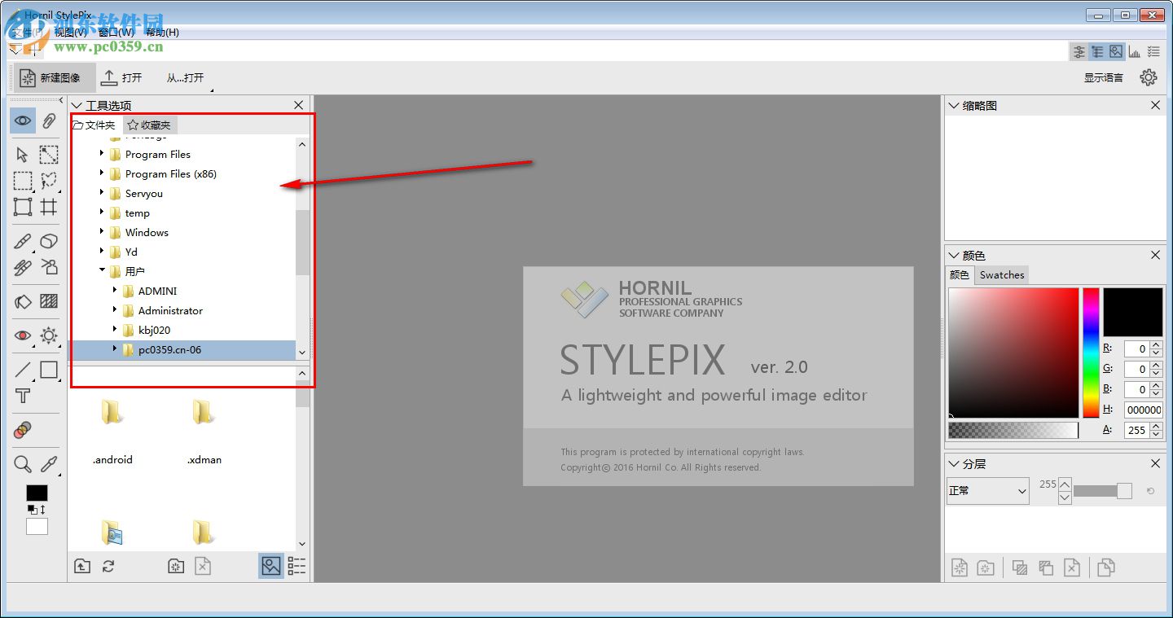Image resolution: width=1173 pixels, height=618 pixels.
Task: Switch the file browser to list view
Action: point(297,566)
